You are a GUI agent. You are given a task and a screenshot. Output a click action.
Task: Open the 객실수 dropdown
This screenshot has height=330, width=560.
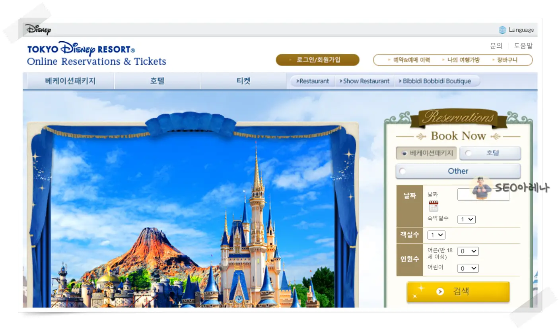436,235
